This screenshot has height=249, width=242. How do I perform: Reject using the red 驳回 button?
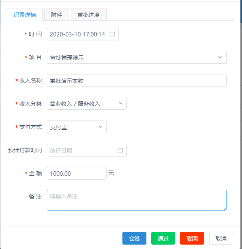(192, 238)
